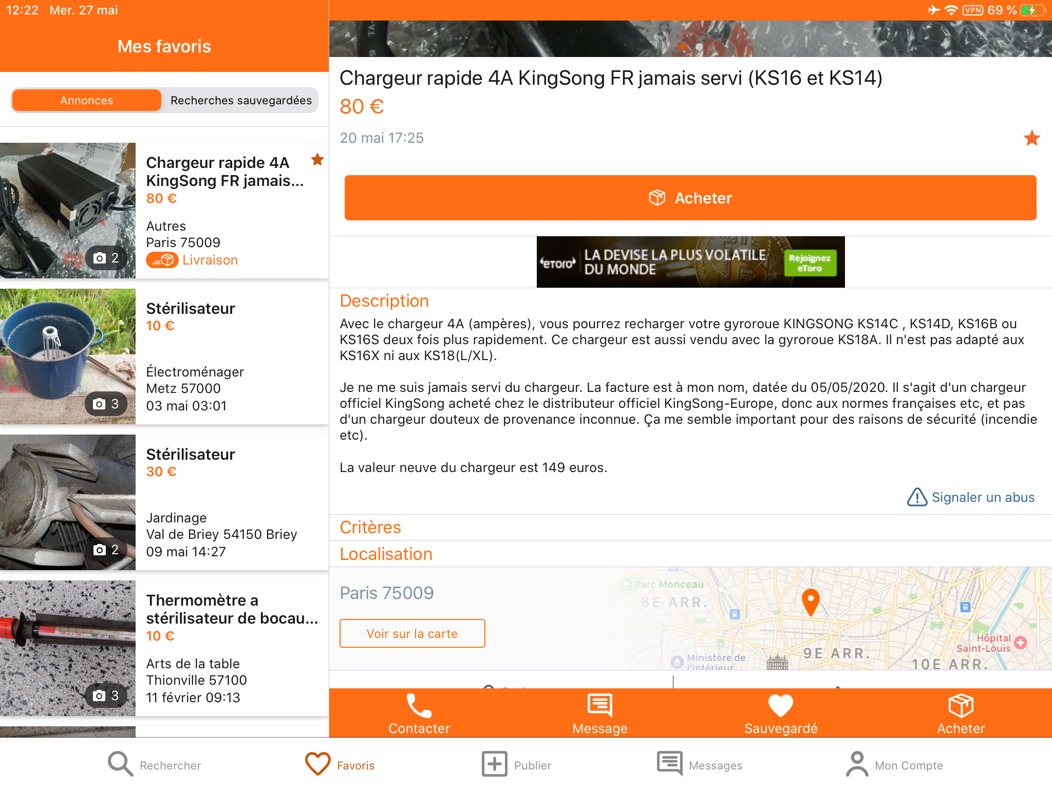
Task: Toggle the Sauvegardé heart icon
Action: (x=781, y=705)
